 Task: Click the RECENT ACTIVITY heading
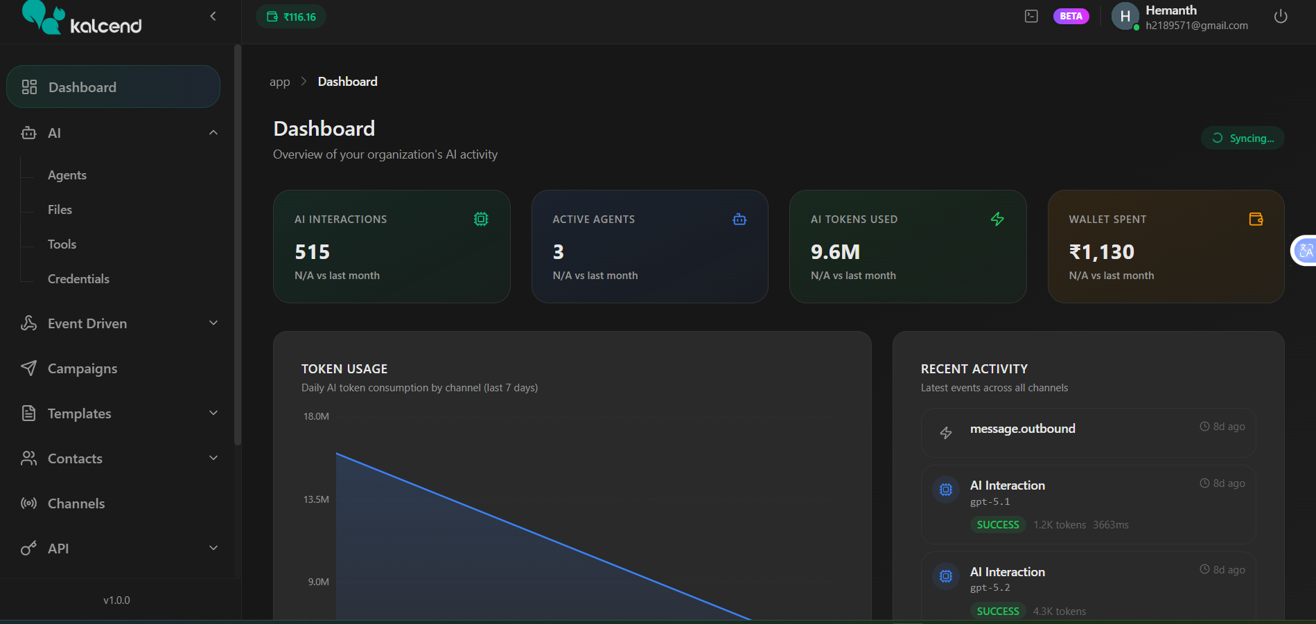point(974,369)
